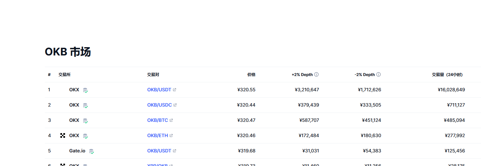The height and width of the screenshot is (166, 481).
Task: Click external link icon beside OKX's OKB/USDT pair
Action: pos(174,90)
